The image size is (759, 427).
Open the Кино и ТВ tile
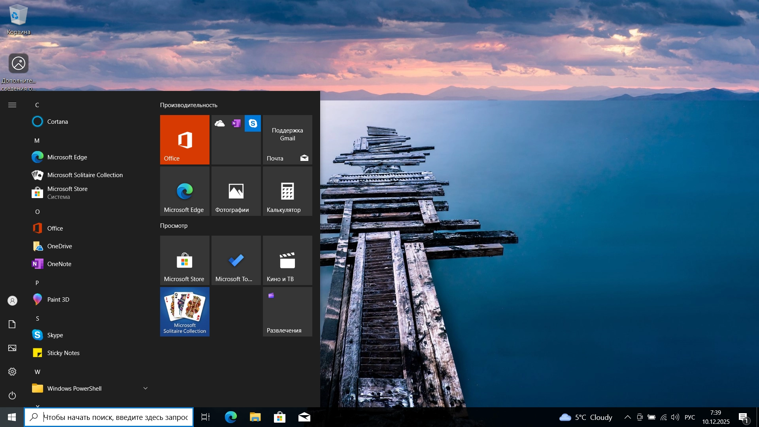287,260
